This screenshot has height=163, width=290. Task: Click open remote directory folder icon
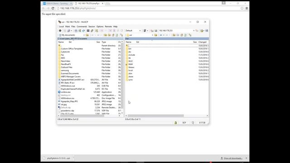click(x=156, y=35)
